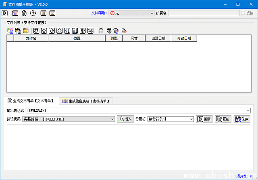Screen dimensions: 258x180
Task: Click the mouse icon in the top toolbar
Action: point(24,13)
